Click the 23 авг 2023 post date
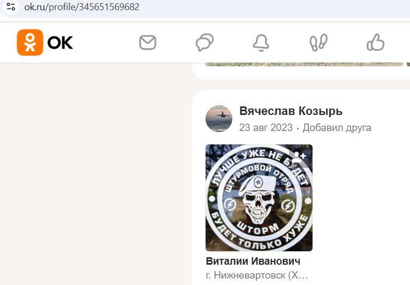 pyautogui.click(x=265, y=128)
